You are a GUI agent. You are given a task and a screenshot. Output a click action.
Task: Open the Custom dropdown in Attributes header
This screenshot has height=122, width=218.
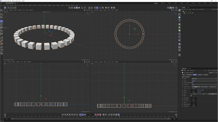tap(213, 73)
